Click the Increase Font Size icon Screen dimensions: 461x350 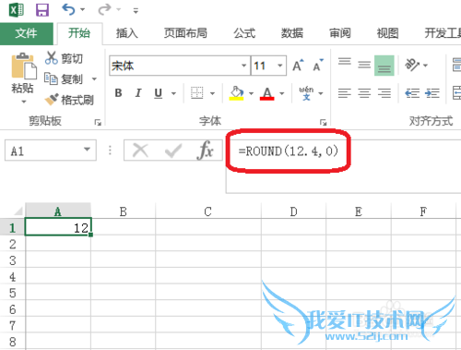pyautogui.click(x=298, y=65)
